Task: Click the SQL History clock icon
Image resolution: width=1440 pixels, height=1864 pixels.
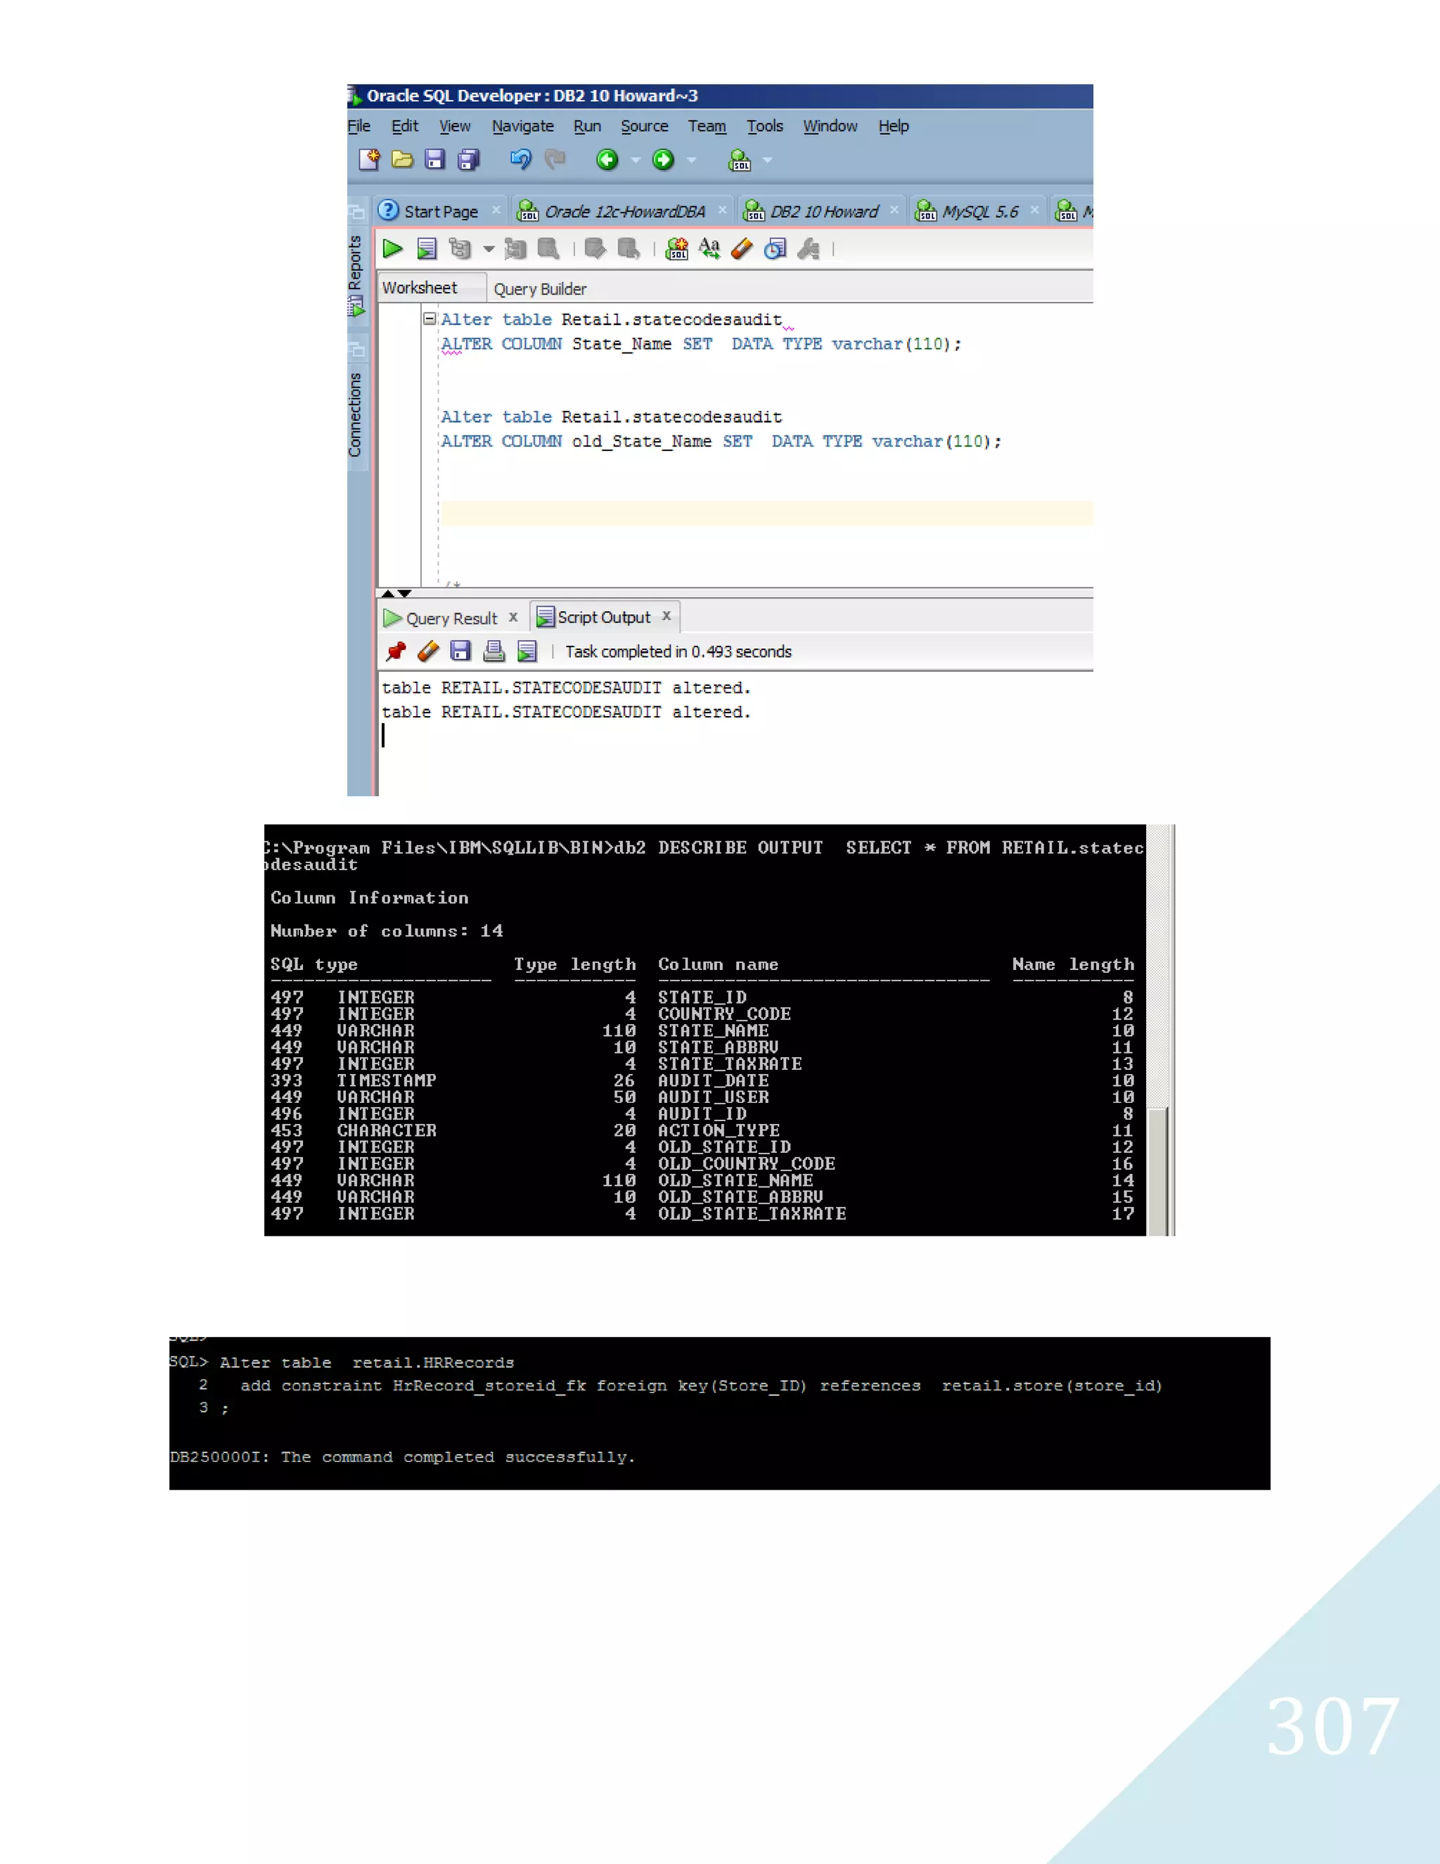Action: click(775, 248)
